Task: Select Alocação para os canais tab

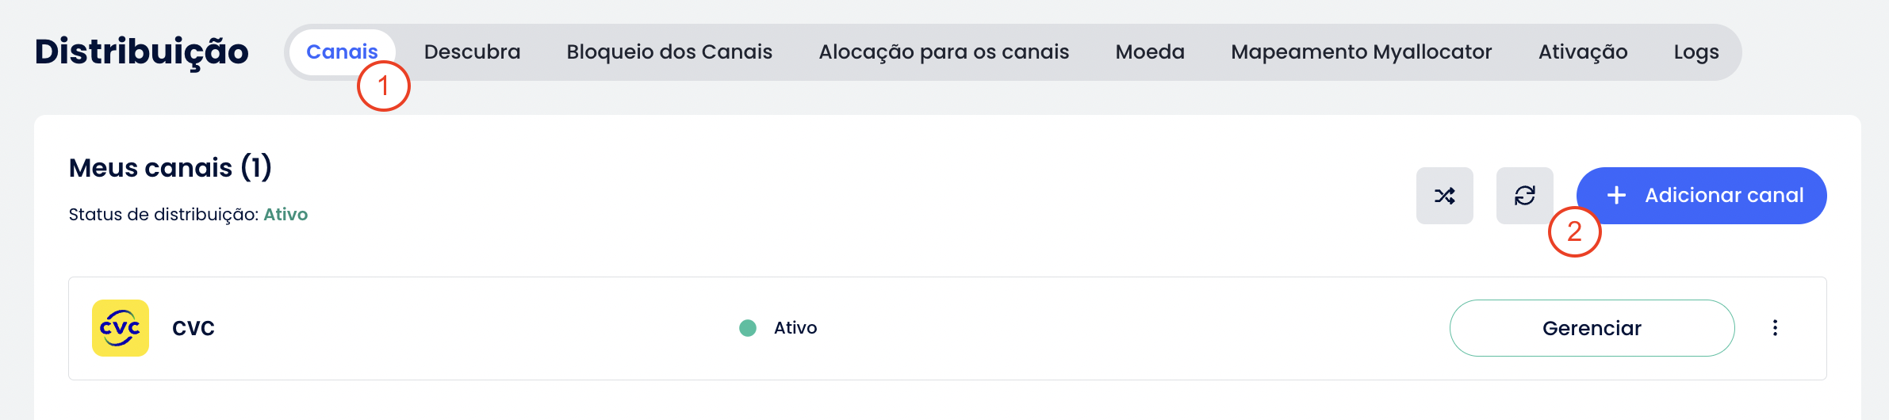Action: tap(944, 52)
